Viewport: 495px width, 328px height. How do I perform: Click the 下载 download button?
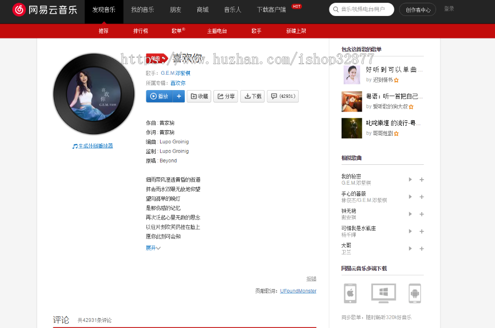click(252, 96)
